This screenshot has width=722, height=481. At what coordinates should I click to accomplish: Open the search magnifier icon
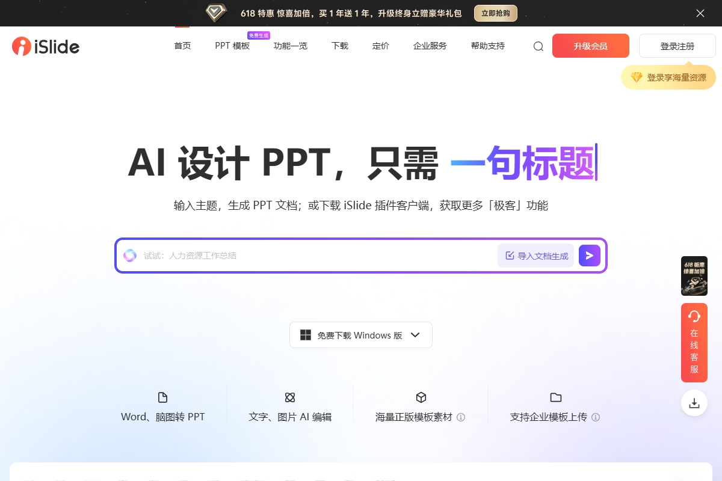pyautogui.click(x=538, y=46)
